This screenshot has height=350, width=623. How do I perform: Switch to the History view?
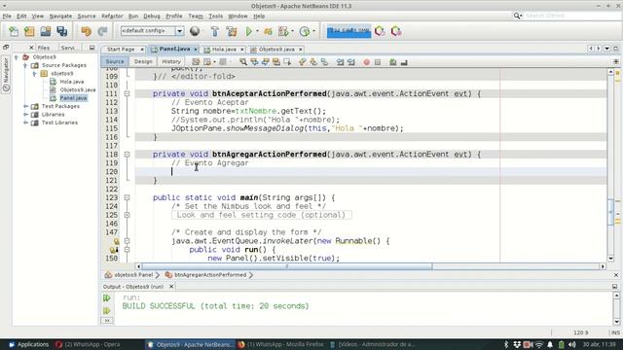click(171, 62)
